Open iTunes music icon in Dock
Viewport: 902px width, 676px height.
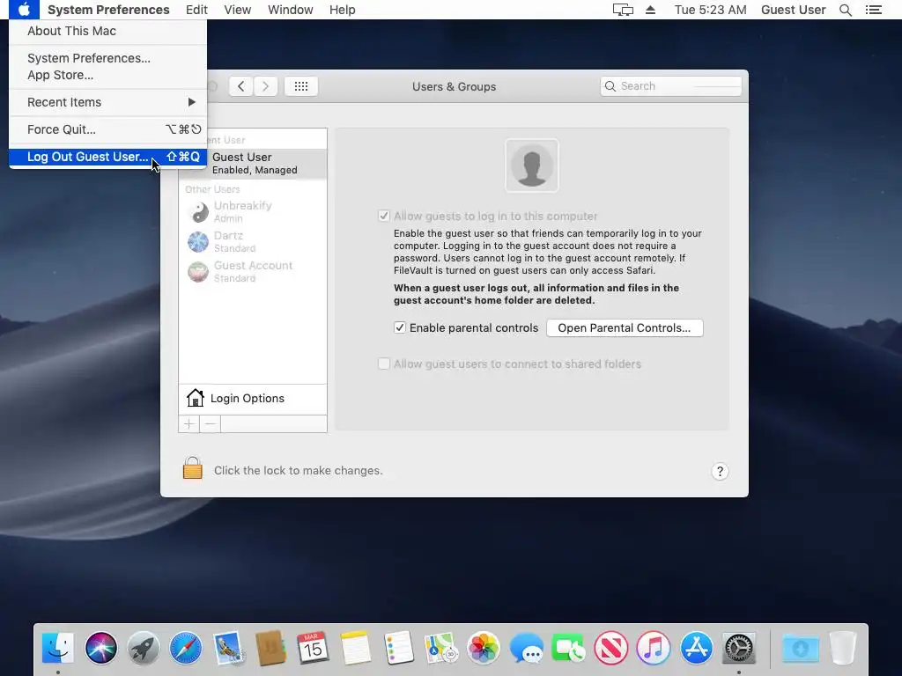(654, 648)
